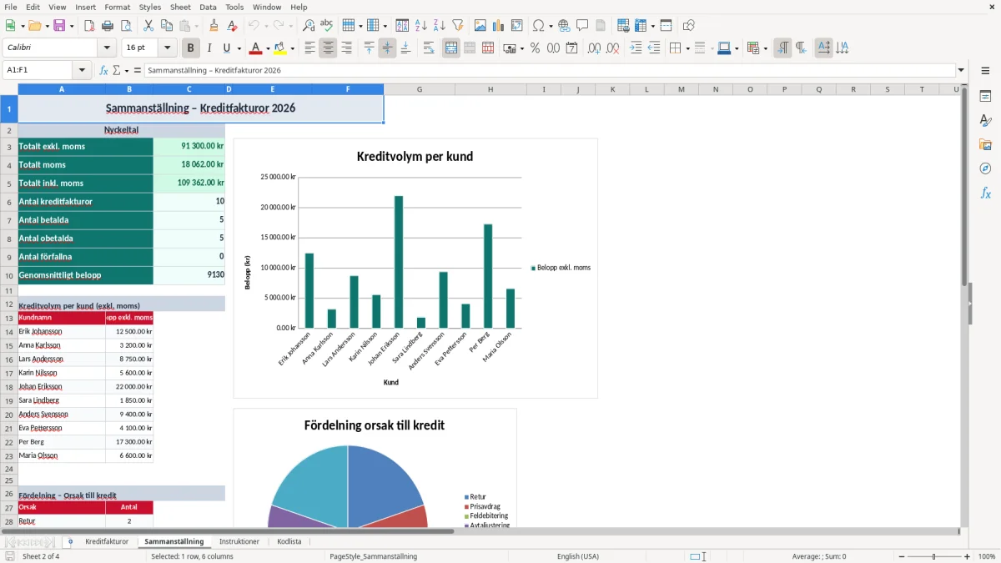Viewport: 1001px width, 563px height.
Task: Insert an image using the toolbar icon
Action: click(480, 26)
